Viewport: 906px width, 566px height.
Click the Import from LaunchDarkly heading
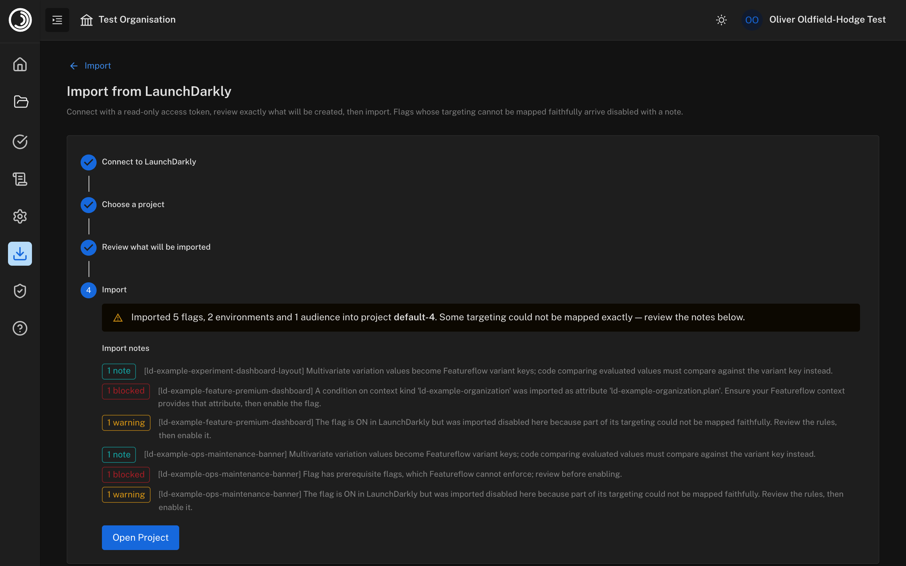149,91
